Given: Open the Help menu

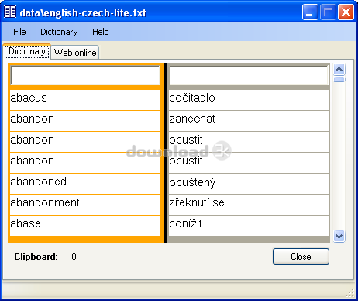Looking at the screenshot, I should pos(101,32).
